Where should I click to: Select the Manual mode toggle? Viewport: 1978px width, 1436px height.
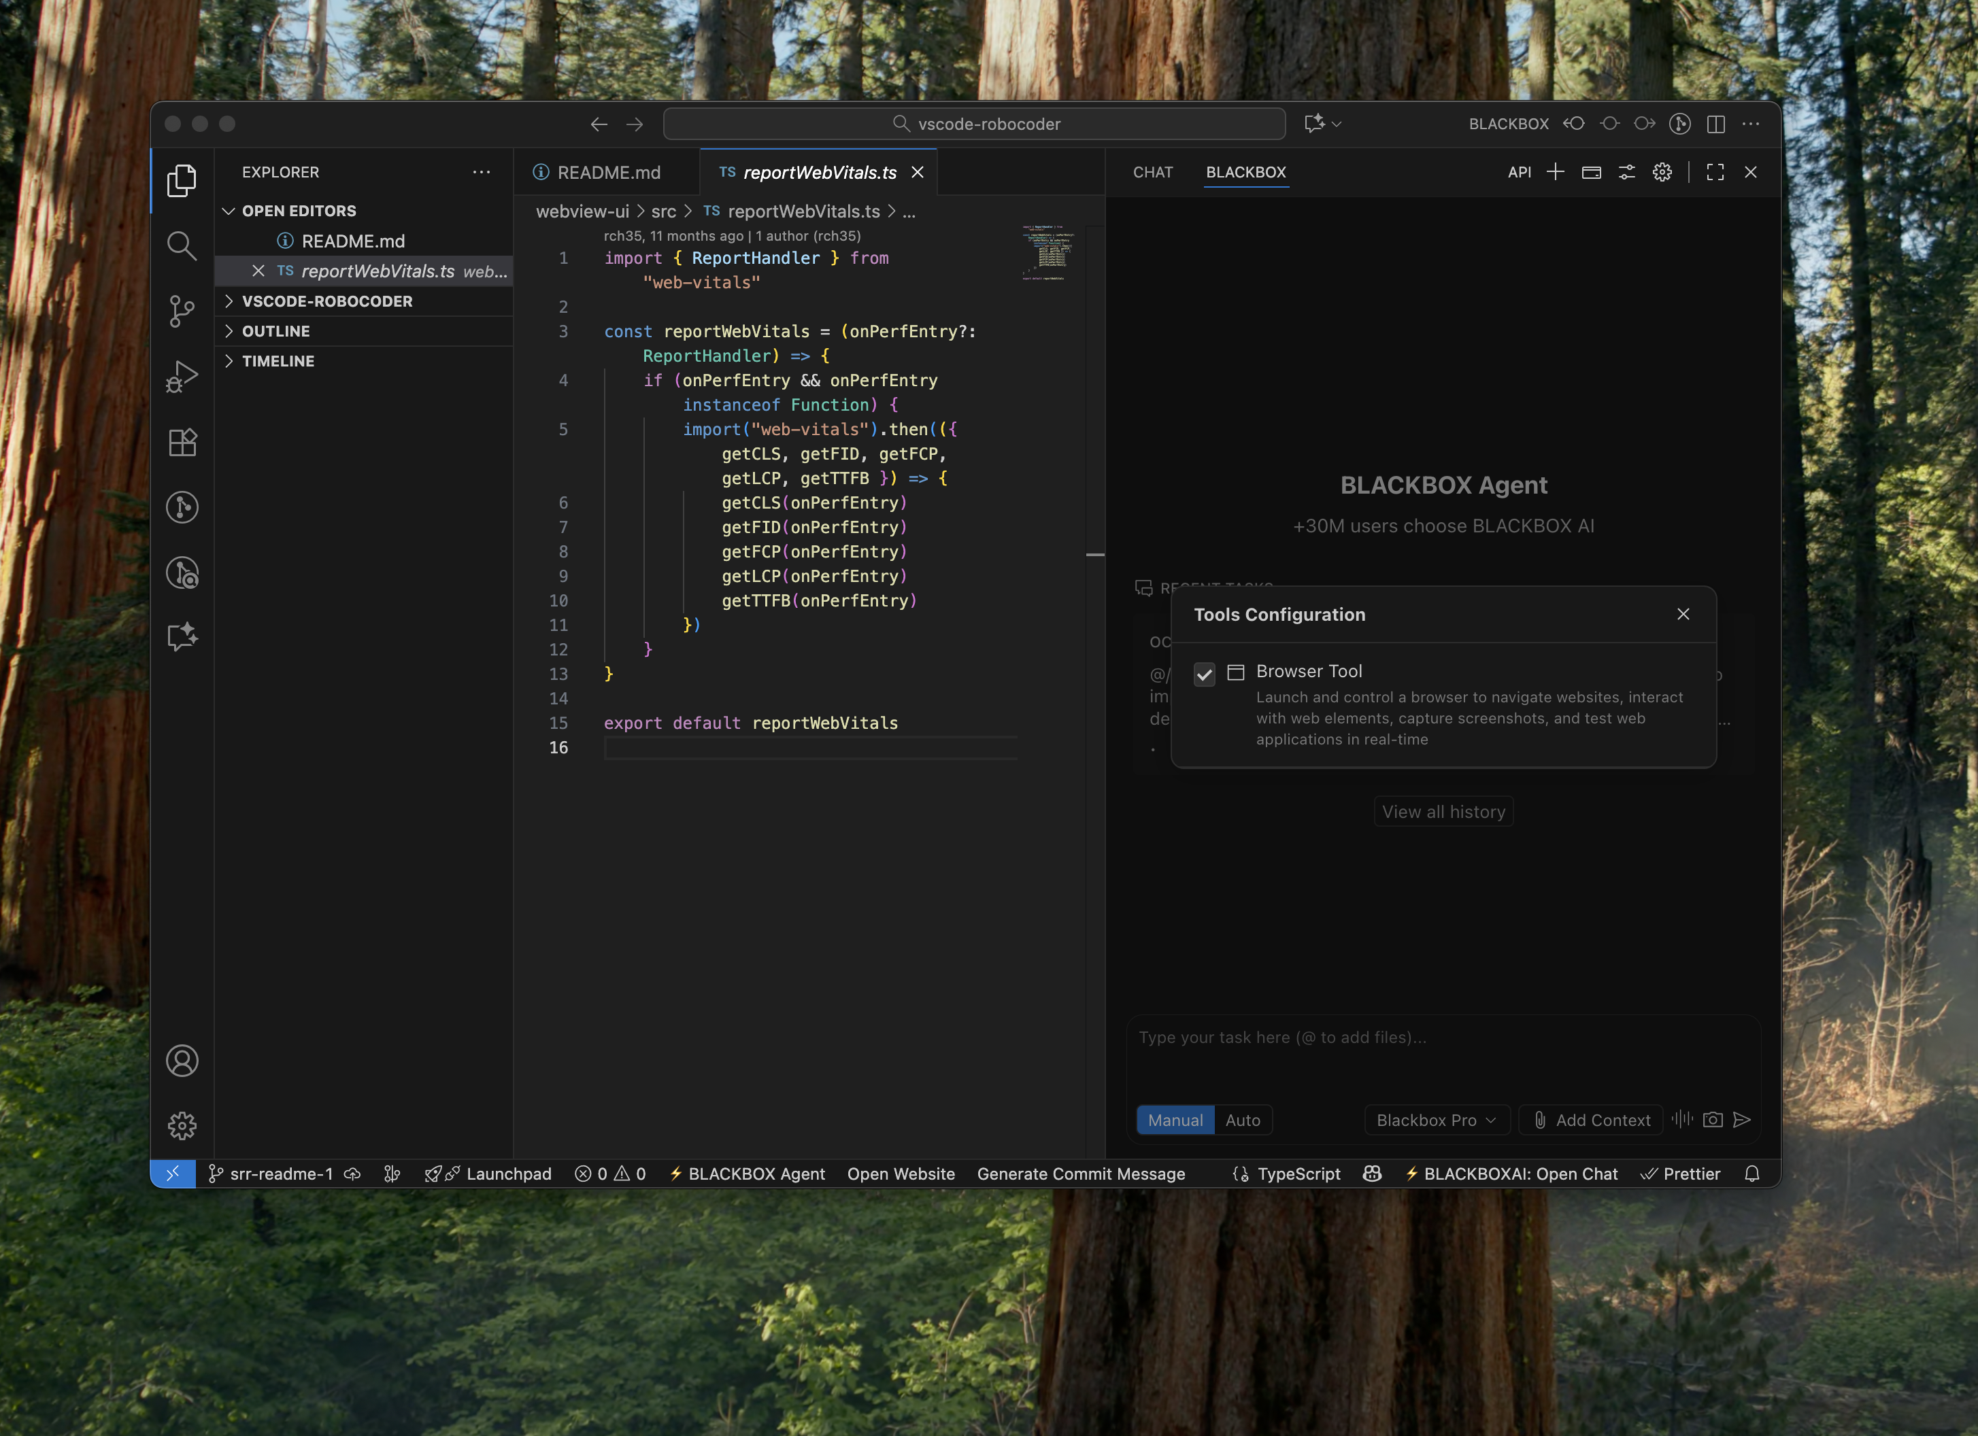(x=1175, y=1121)
